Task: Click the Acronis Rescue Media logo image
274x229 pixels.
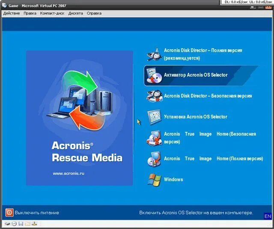Action: (x=80, y=118)
